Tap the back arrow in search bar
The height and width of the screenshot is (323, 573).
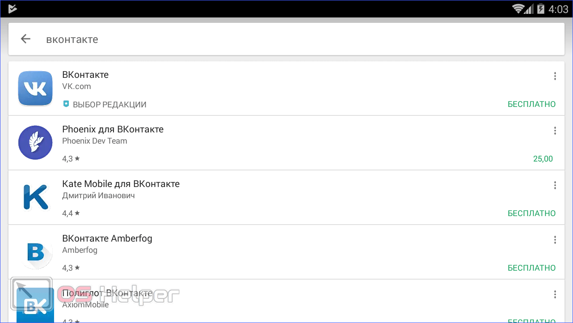(x=25, y=39)
